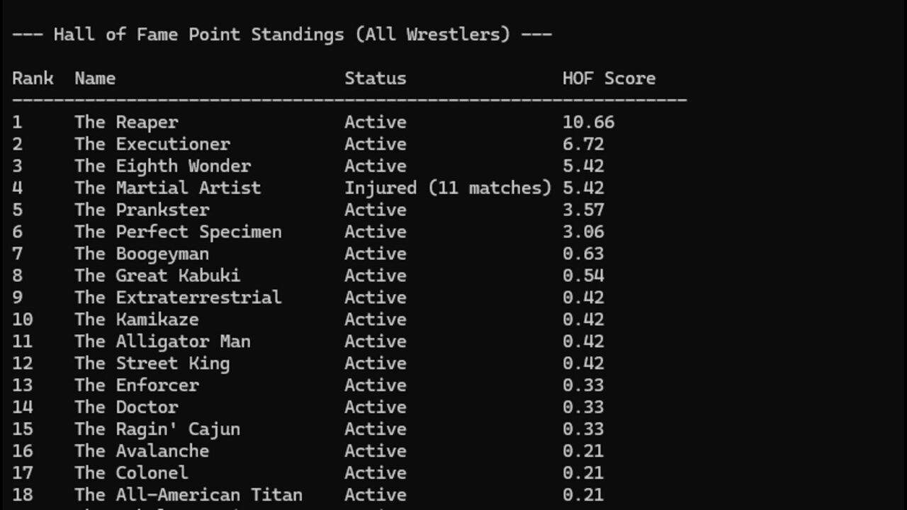
Task: Click the Name column header
Action: [95, 78]
